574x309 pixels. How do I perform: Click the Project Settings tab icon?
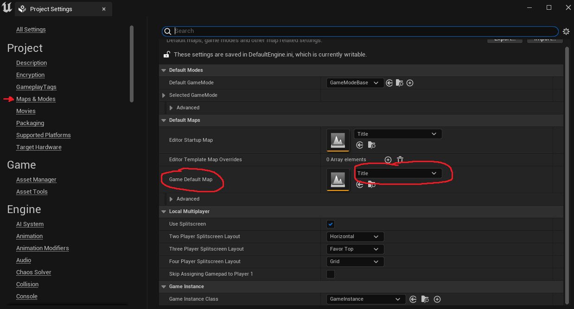pos(21,9)
